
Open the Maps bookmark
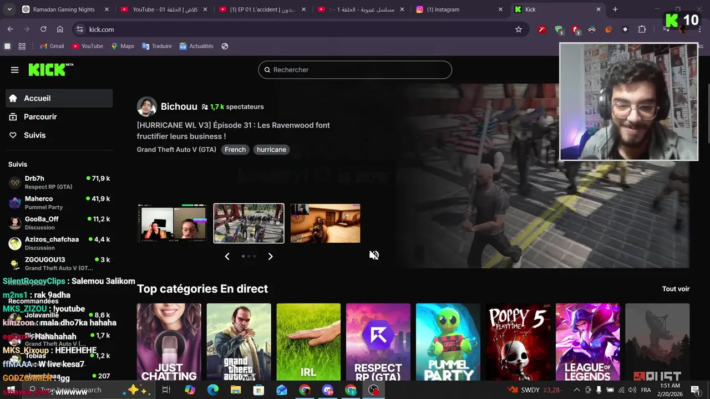pos(123,46)
